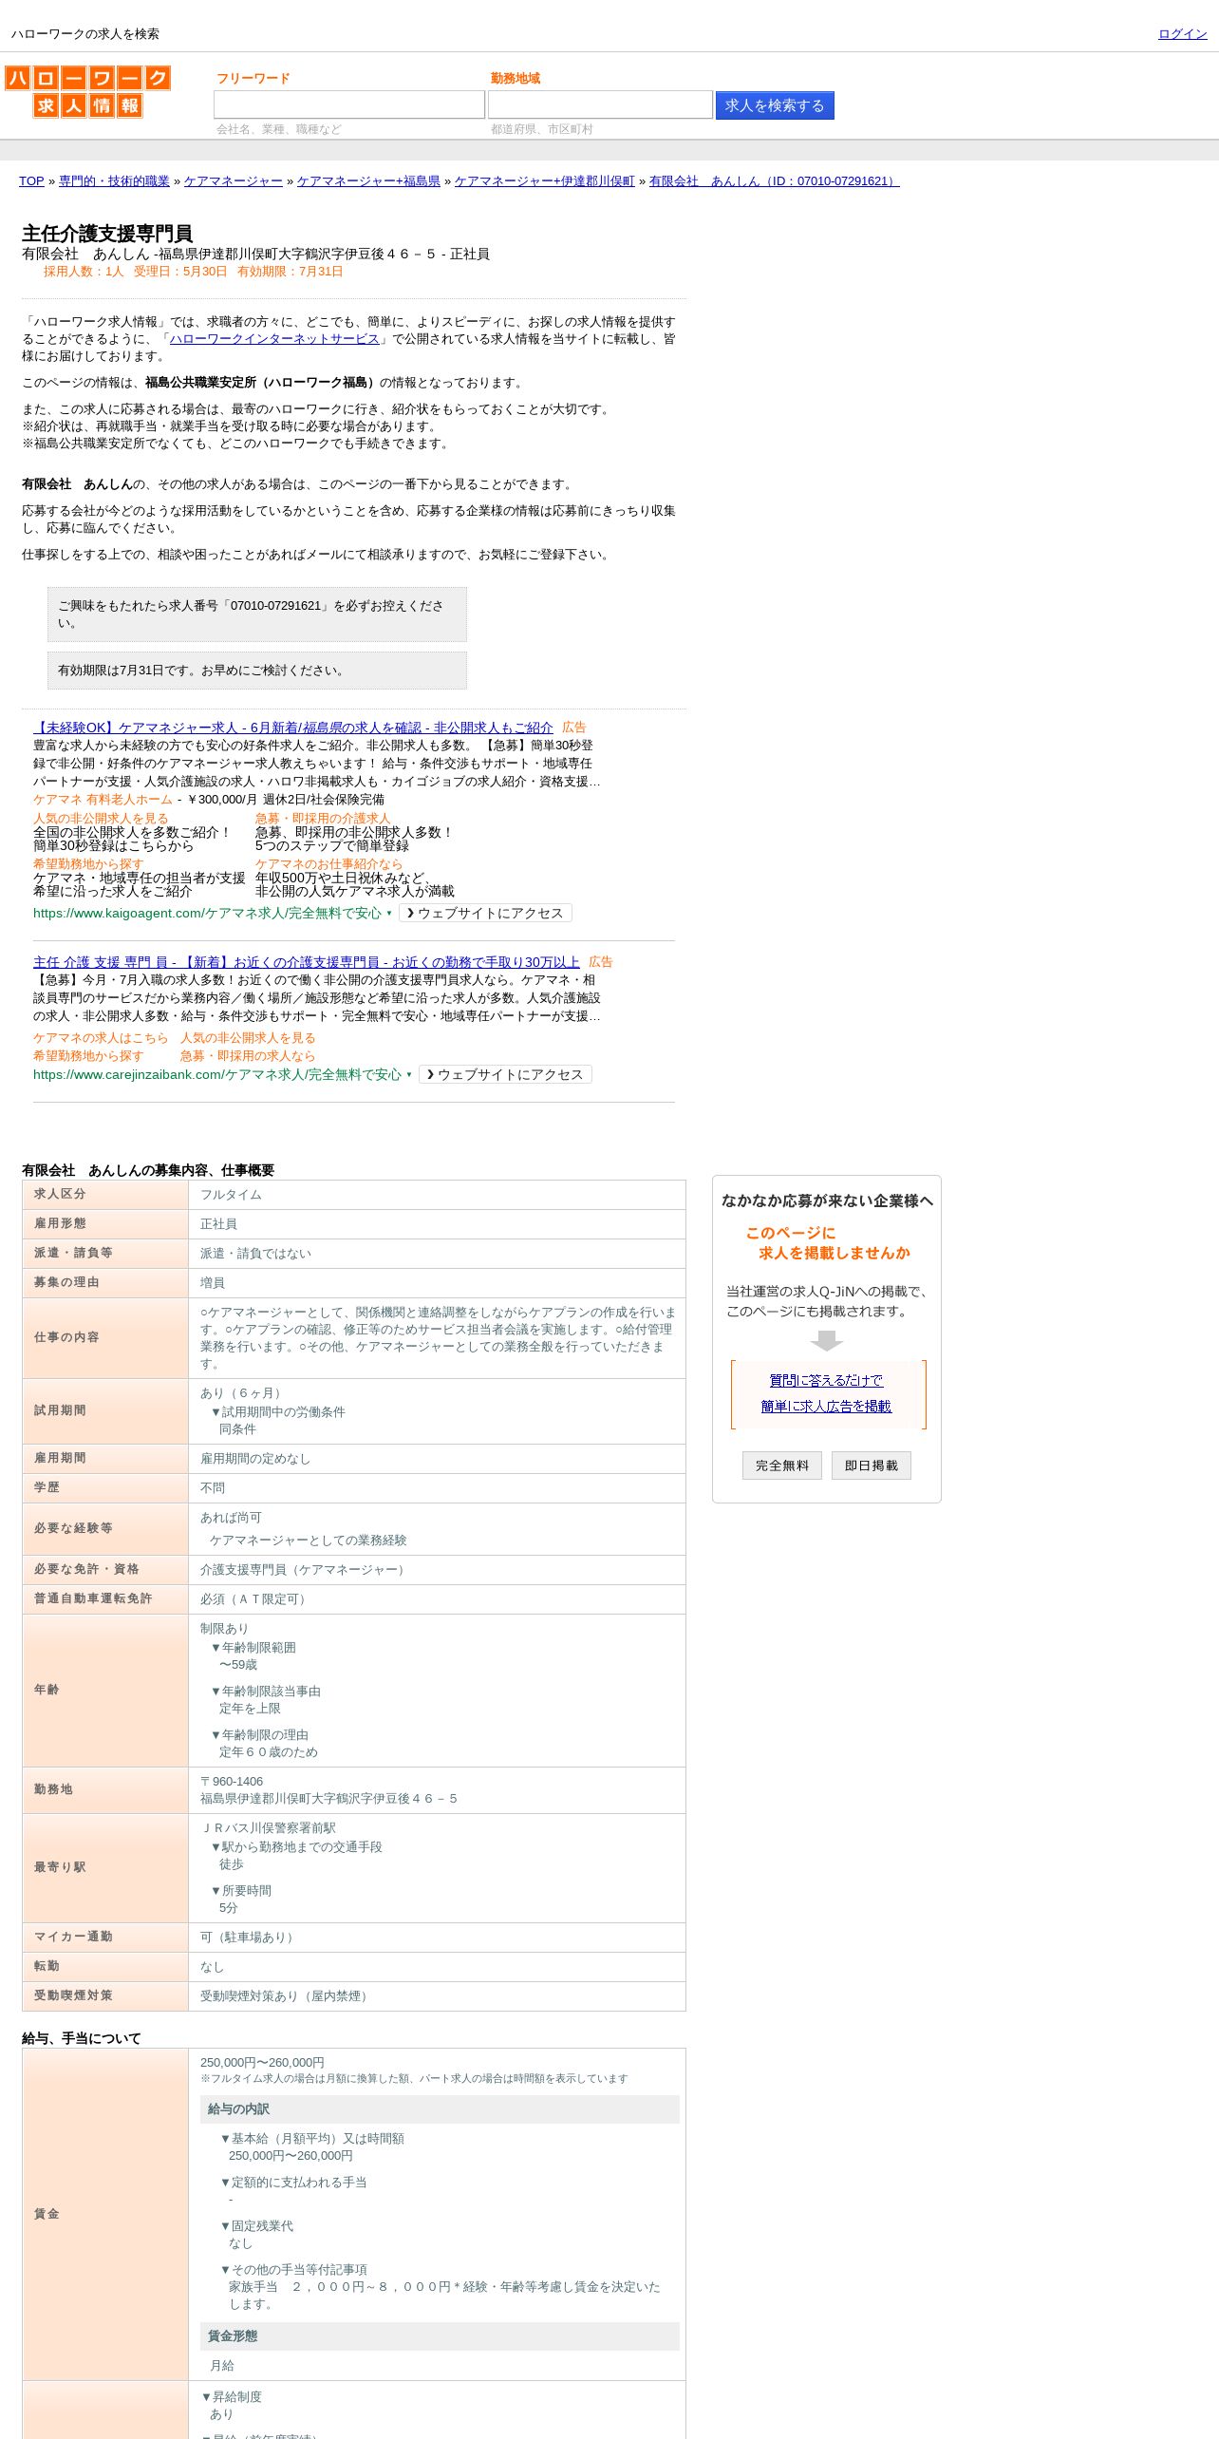Open carejinzaibank.com URL dropdown arrow
This screenshot has width=1219, height=2439.
(409, 1075)
